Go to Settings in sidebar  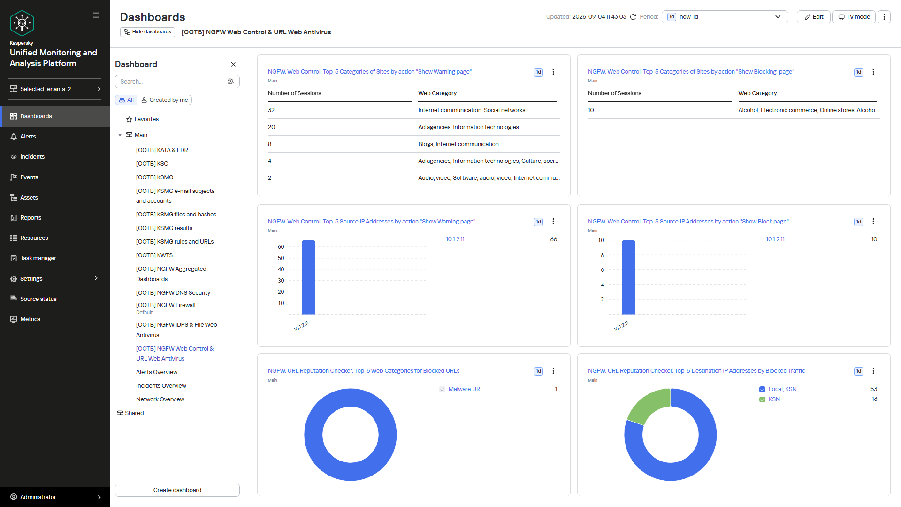pos(55,279)
